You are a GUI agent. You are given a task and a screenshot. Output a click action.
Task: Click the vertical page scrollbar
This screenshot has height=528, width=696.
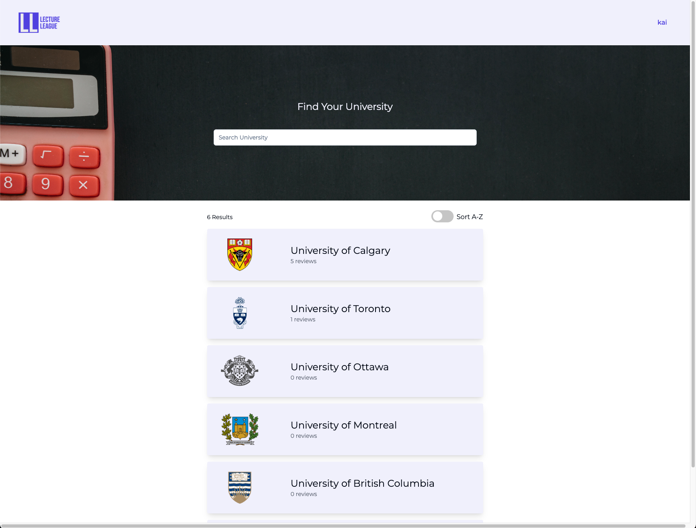point(693,234)
